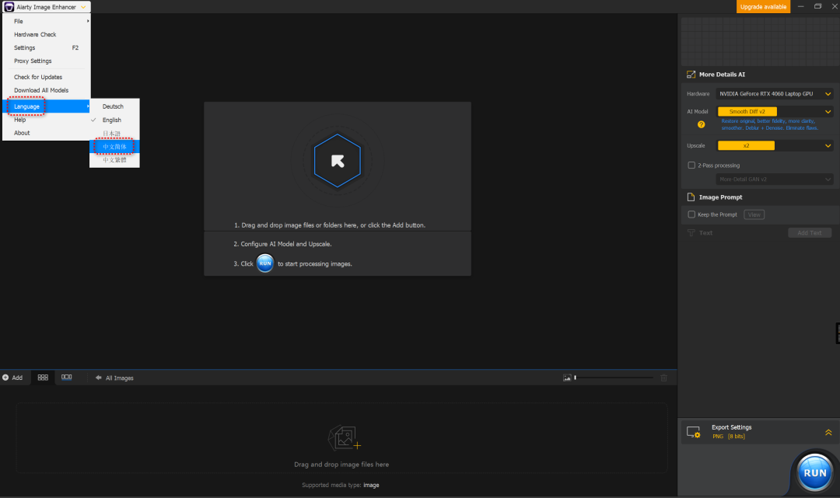The width and height of the screenshot is (840, 498).
Task: Enable 2-Pass processing checkbox
Action: [691, 165]
